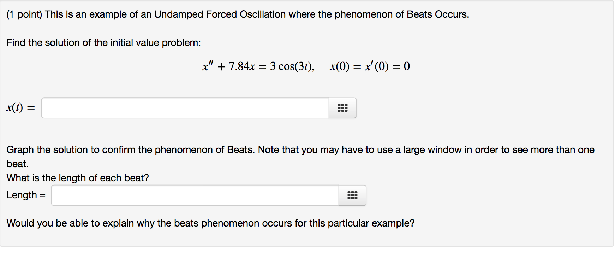Image resolution: width=615 pixels, height=258 pixels.
Task: Click the words 'Undamped Forced Oscillation'
Action: pyautogui.click(x=220, y=14)
